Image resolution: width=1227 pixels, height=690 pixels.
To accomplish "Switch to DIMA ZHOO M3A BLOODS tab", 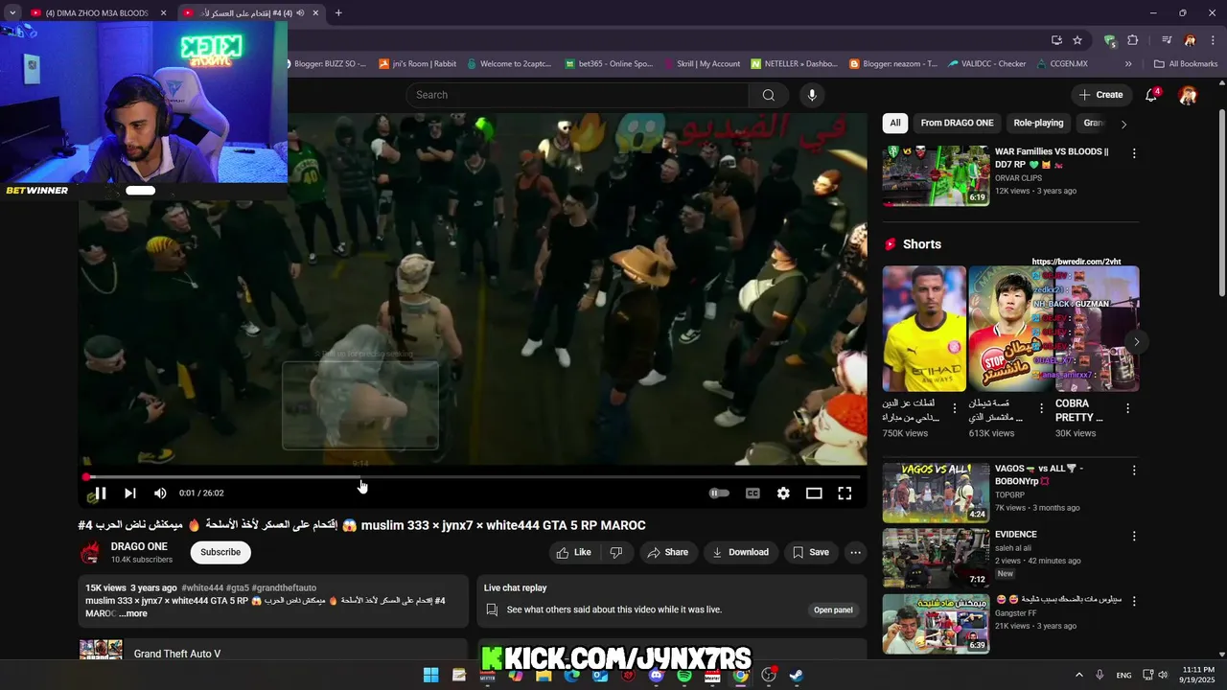I will tap(97, 13).
